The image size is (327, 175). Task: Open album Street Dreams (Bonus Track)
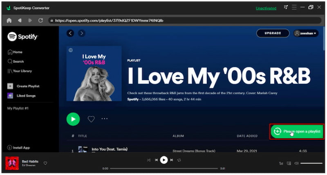point(194,151)
